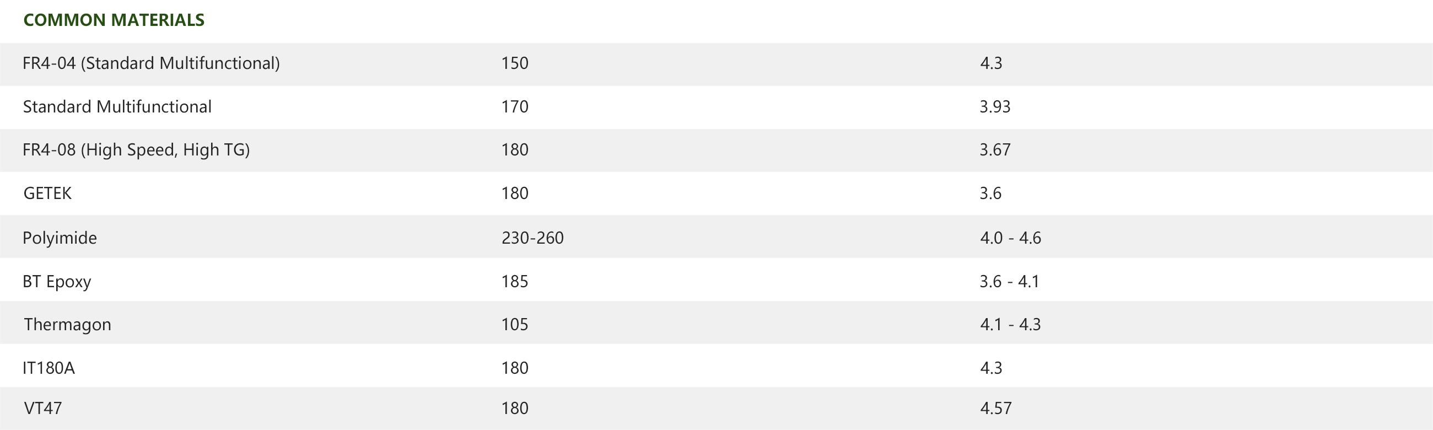Select FR4-08 (High Speed, High TG) text

[136, 149]
